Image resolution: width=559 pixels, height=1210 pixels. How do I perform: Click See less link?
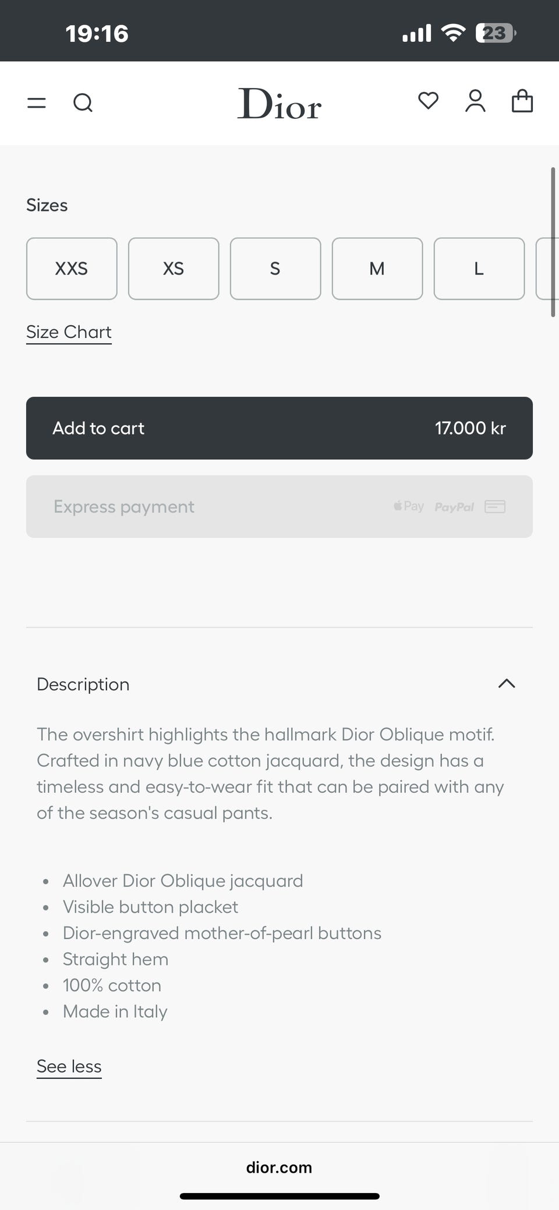69,1066
